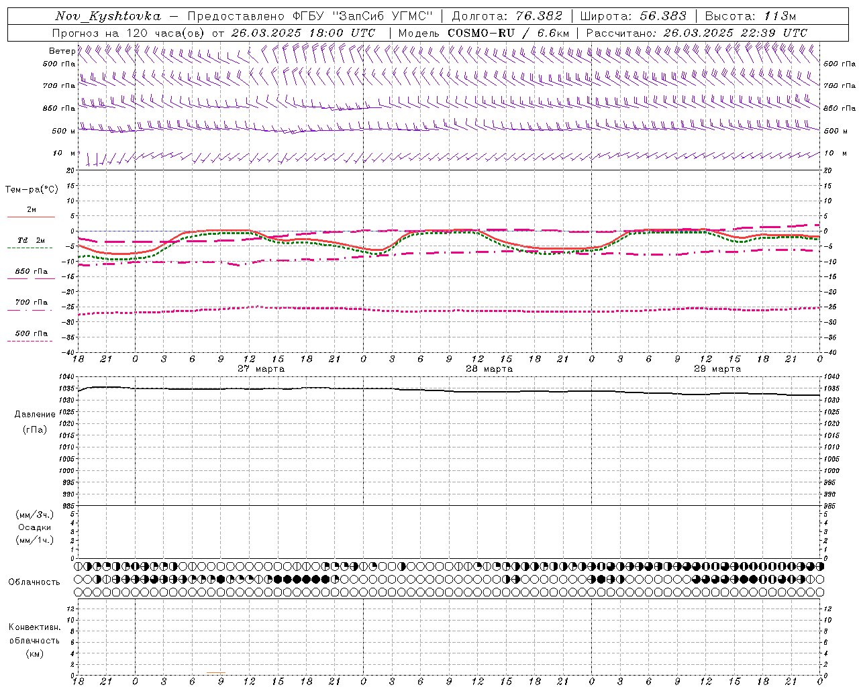This screenshot has width=859, height=687.
Task: Click the date label 27 марта
Action: coord(261,369)
